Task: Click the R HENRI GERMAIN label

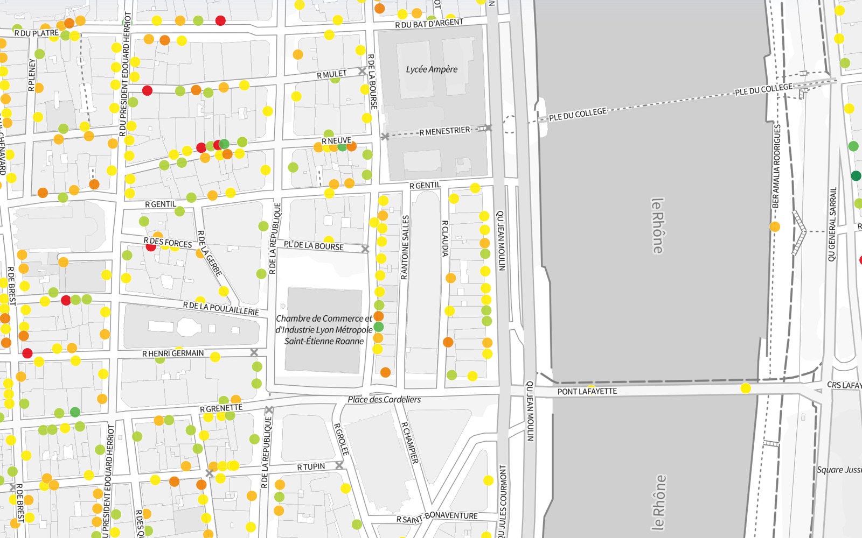Action: (x=173, y=353)
